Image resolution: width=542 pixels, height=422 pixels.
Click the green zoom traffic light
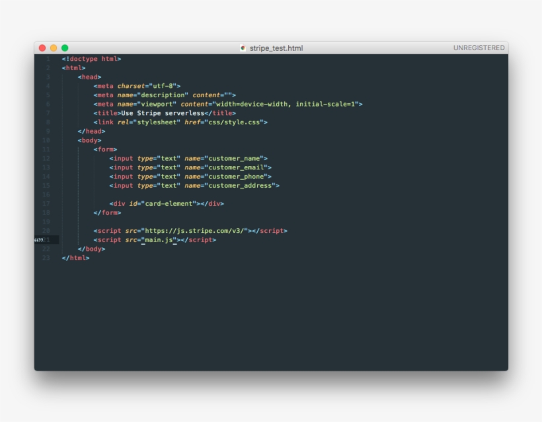pos(64,48)
